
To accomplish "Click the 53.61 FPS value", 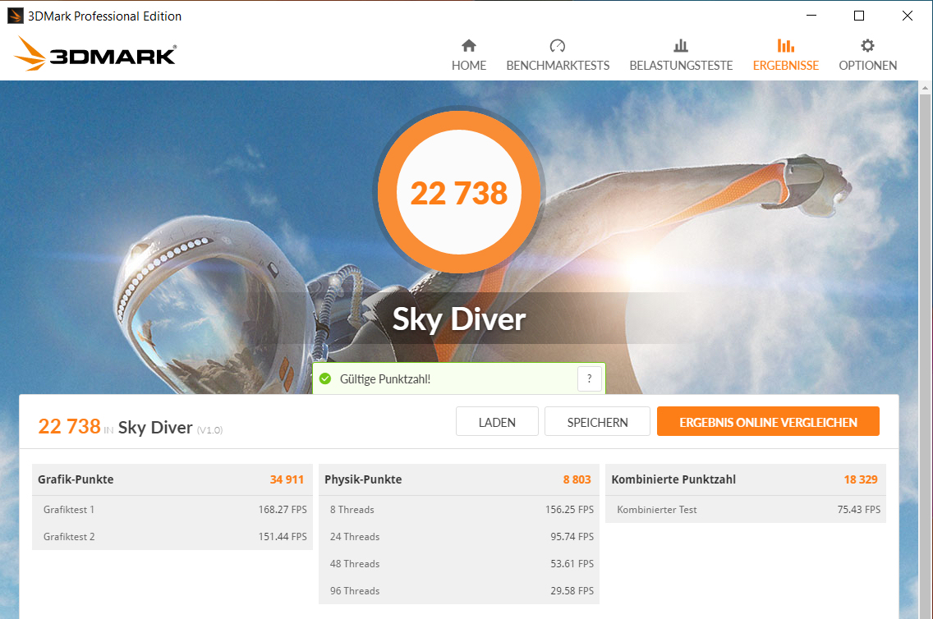I will [572, 564].
